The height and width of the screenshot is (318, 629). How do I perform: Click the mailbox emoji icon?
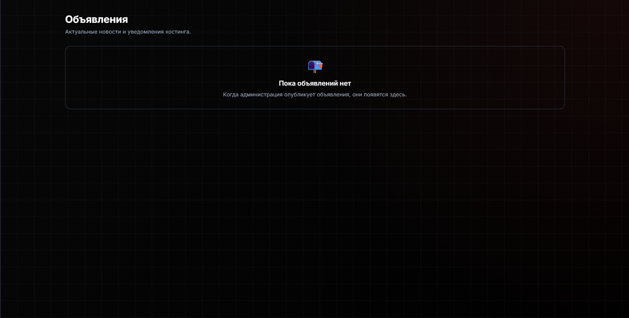(x=315, y=66)
